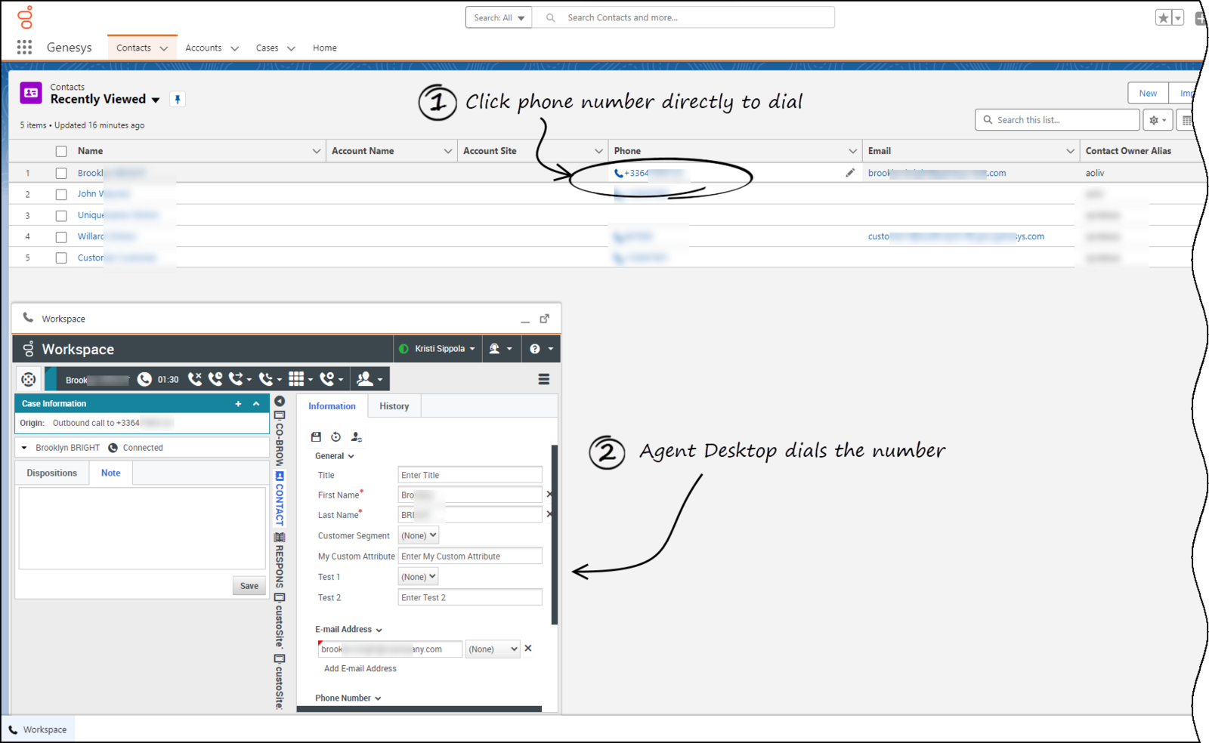Add a case information field with plus
Screen dimensions: 1209x743
pos(238,404)
